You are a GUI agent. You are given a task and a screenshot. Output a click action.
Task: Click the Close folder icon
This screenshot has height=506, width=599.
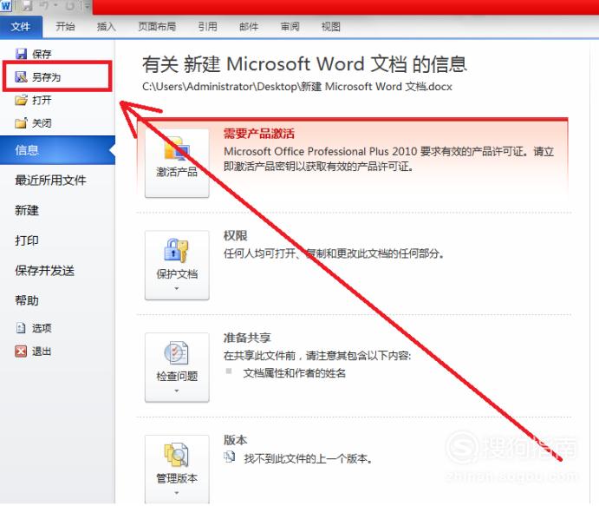tap(22, 122)
